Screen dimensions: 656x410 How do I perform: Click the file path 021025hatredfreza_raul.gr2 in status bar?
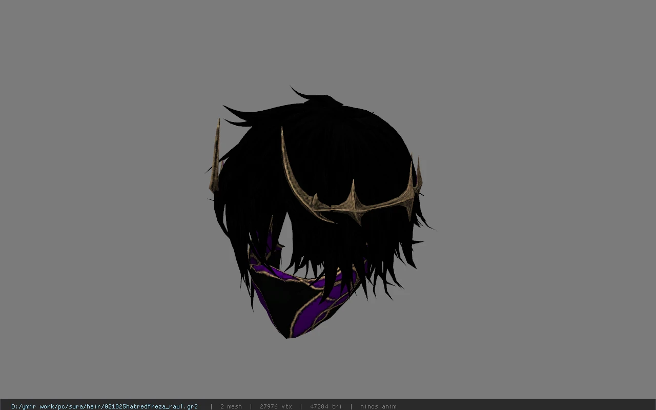104,406
